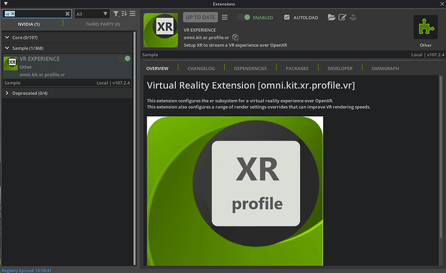The height and width of the screenshot is (273, 446).
Task: Toggle VR Experience enabled in list
Action: [x=124, y=59]
